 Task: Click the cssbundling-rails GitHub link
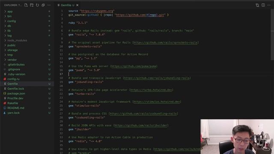click(x=143, y=114)
